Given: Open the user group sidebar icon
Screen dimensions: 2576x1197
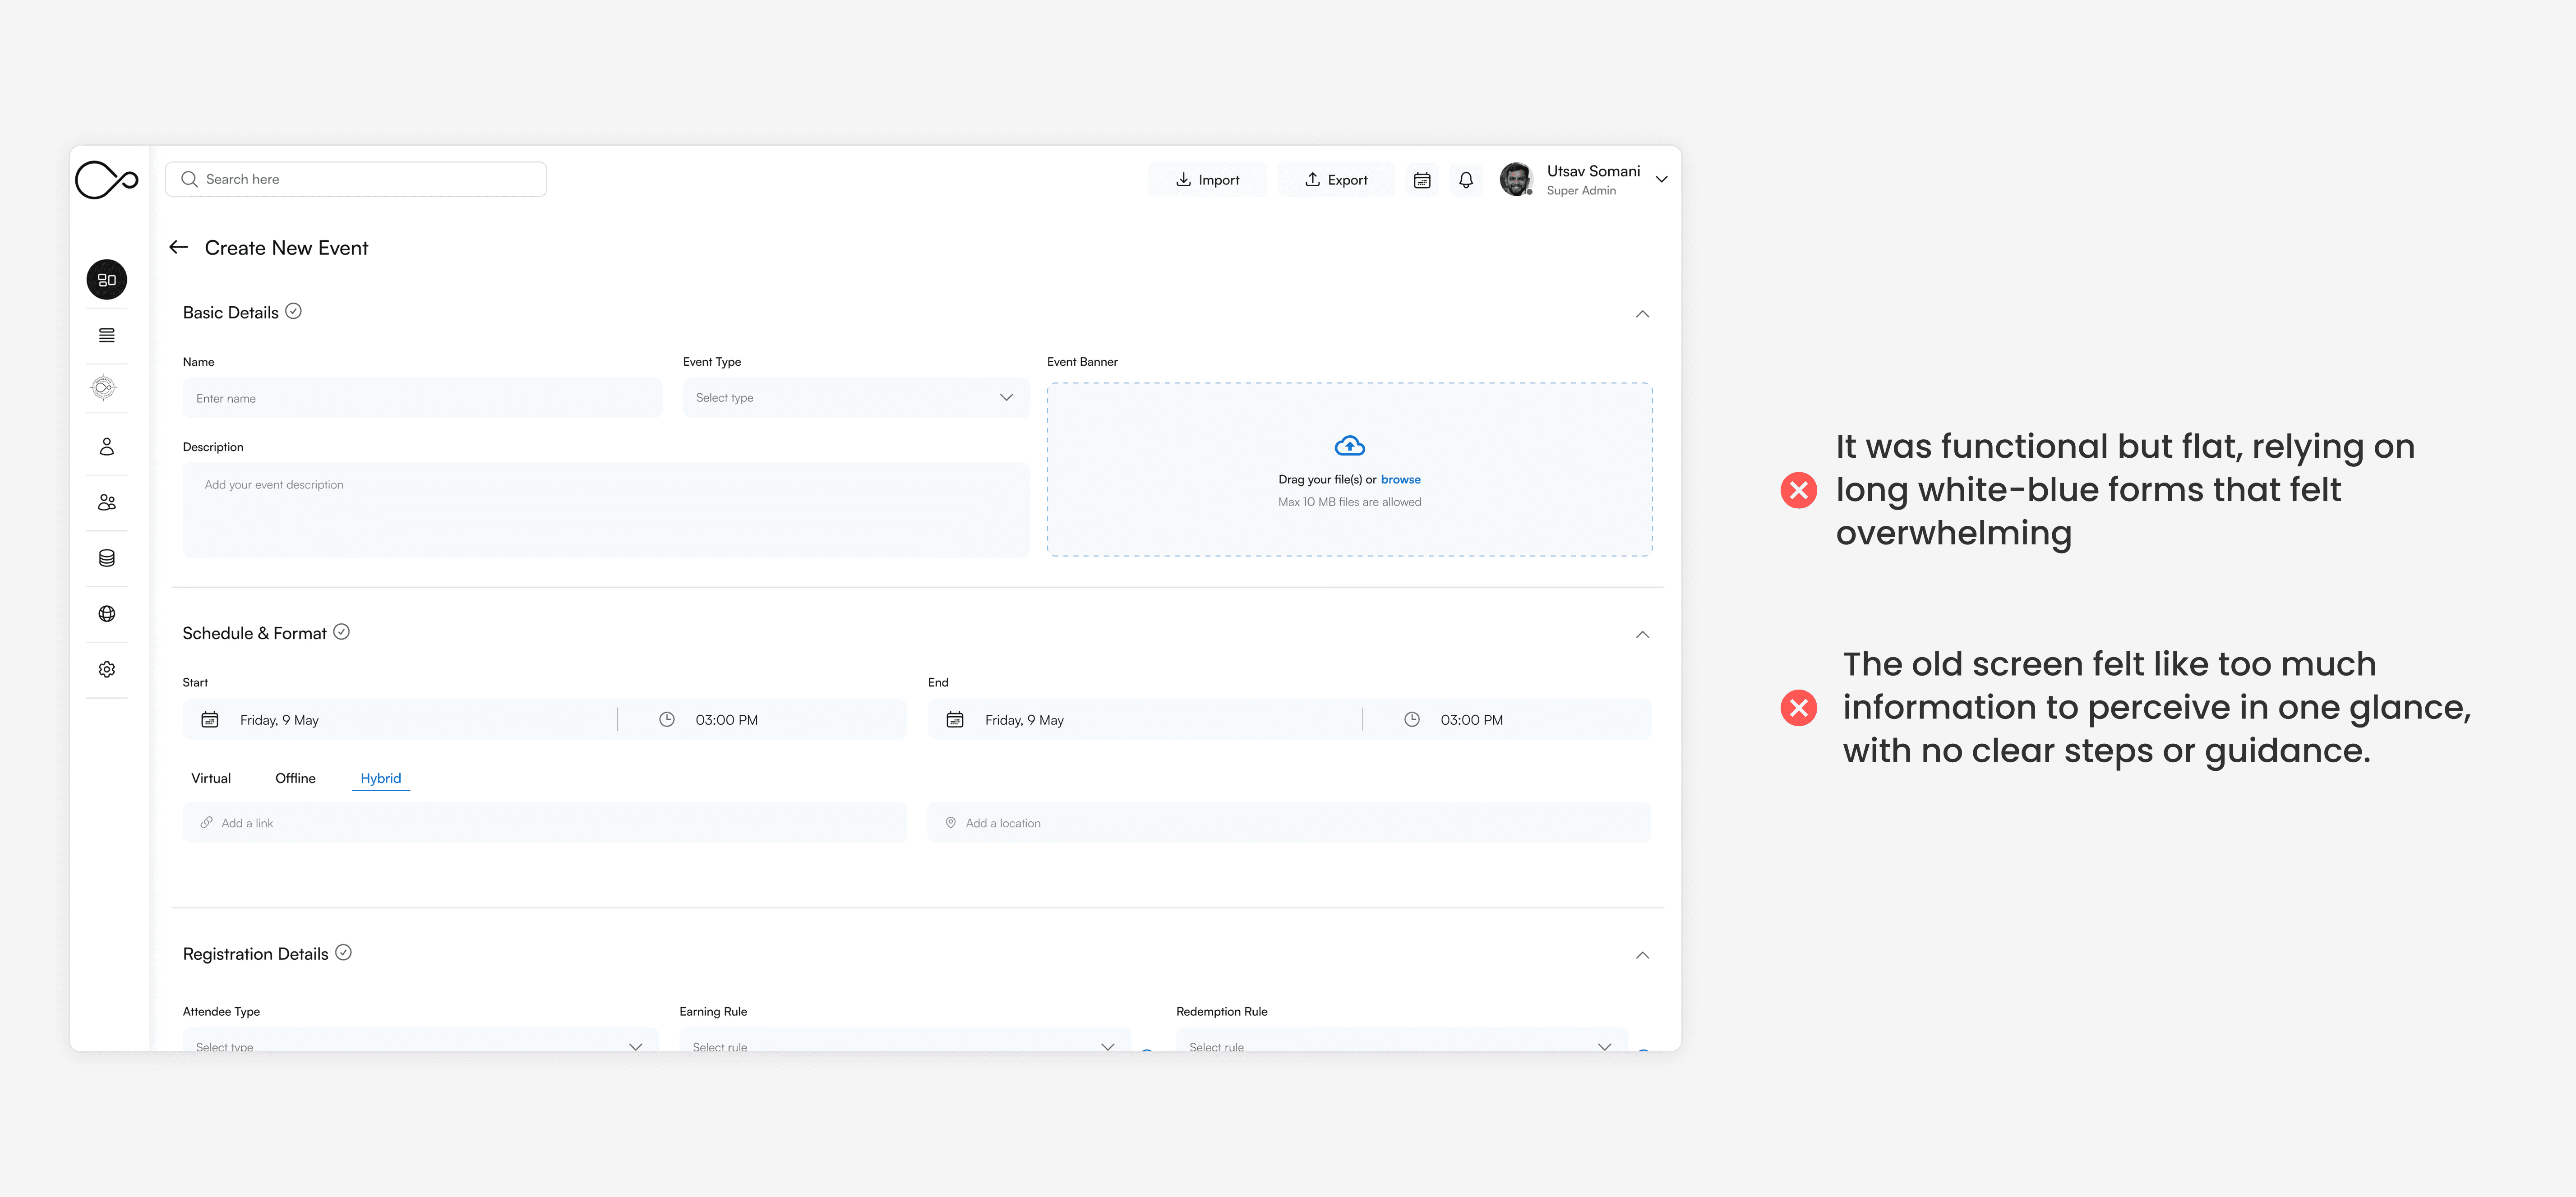Looking at the screenshot, I should (x=107, y=502).
